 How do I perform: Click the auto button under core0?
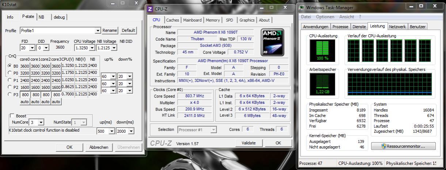(x=24, y=102)
